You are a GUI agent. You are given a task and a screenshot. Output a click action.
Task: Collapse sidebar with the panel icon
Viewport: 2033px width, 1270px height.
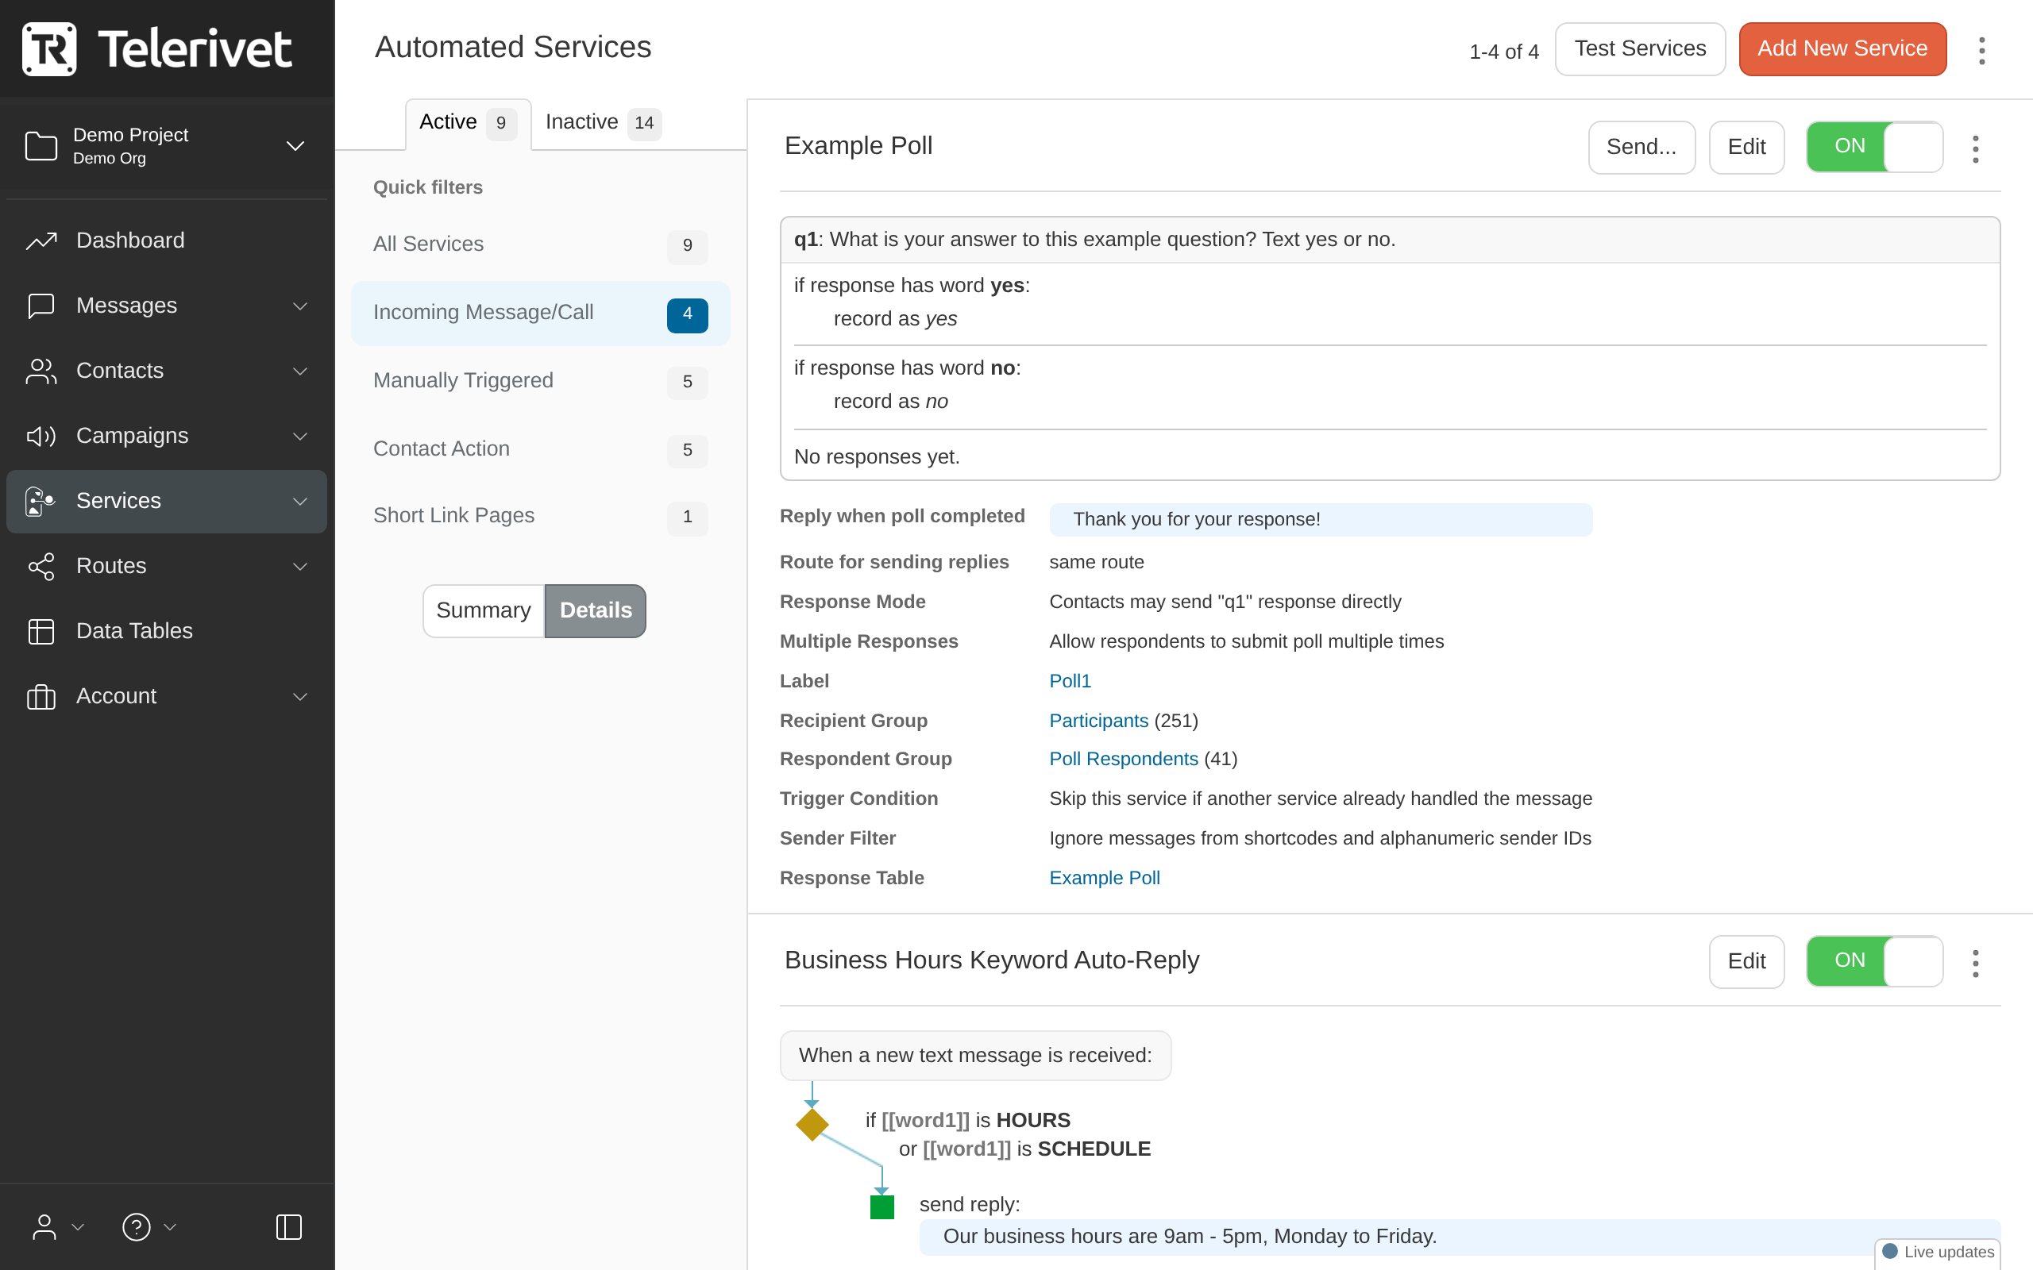[289, 1227]
